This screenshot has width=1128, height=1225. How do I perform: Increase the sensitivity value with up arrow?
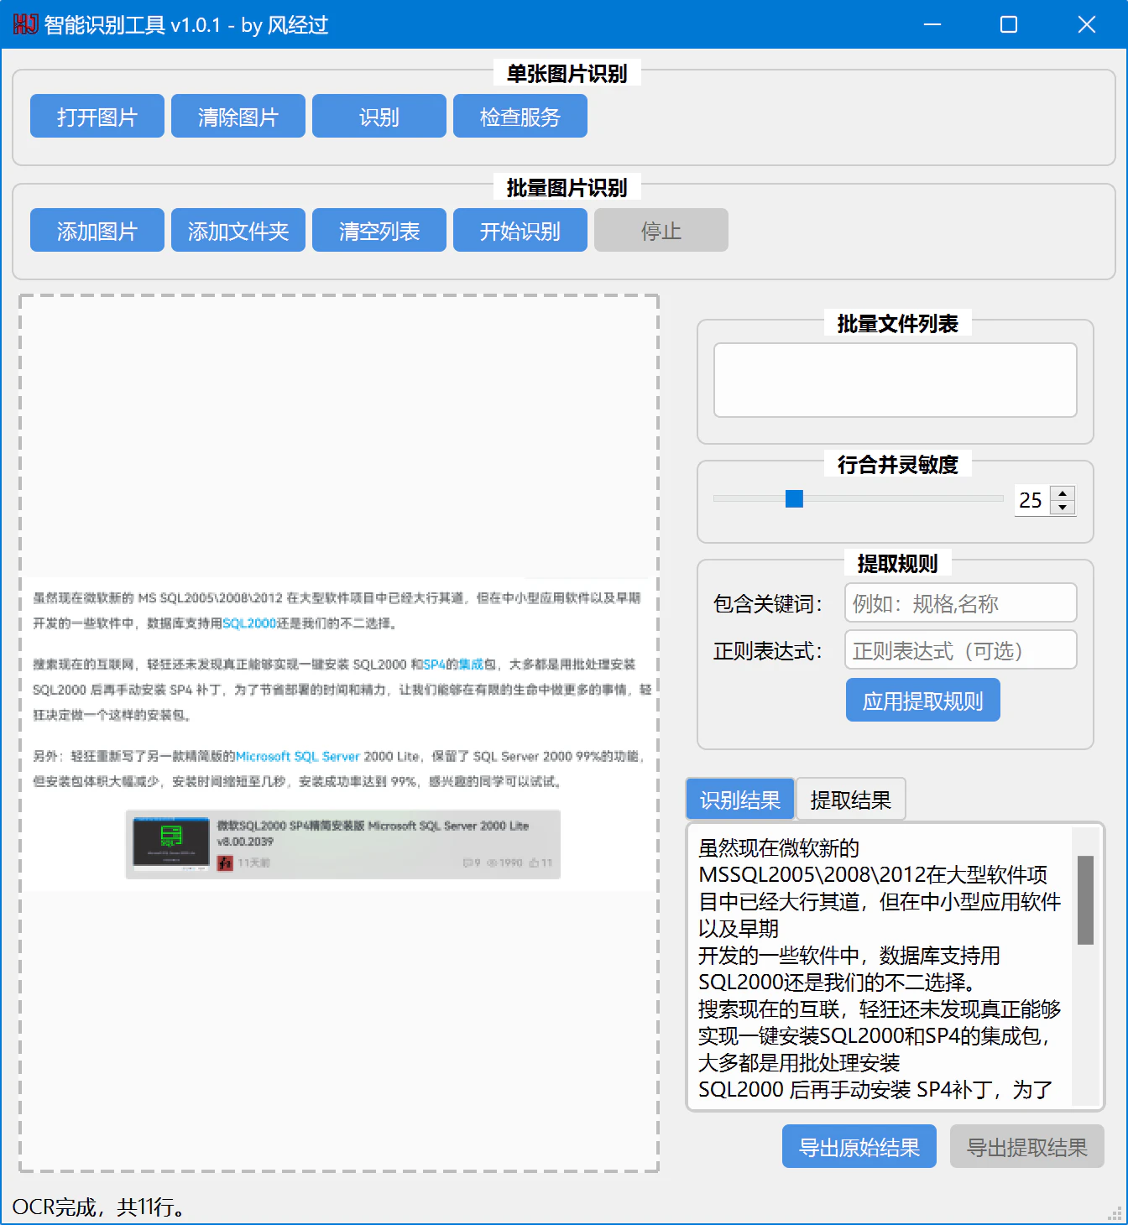(x=1063, y=493)
